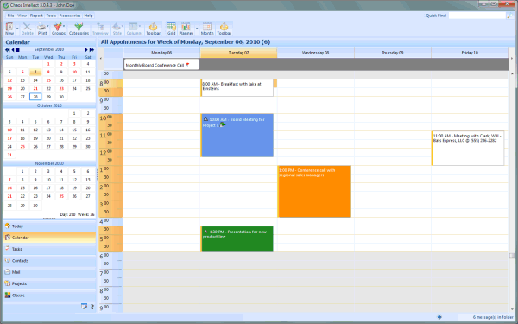Open the Accessories menu

click(70, 16)
